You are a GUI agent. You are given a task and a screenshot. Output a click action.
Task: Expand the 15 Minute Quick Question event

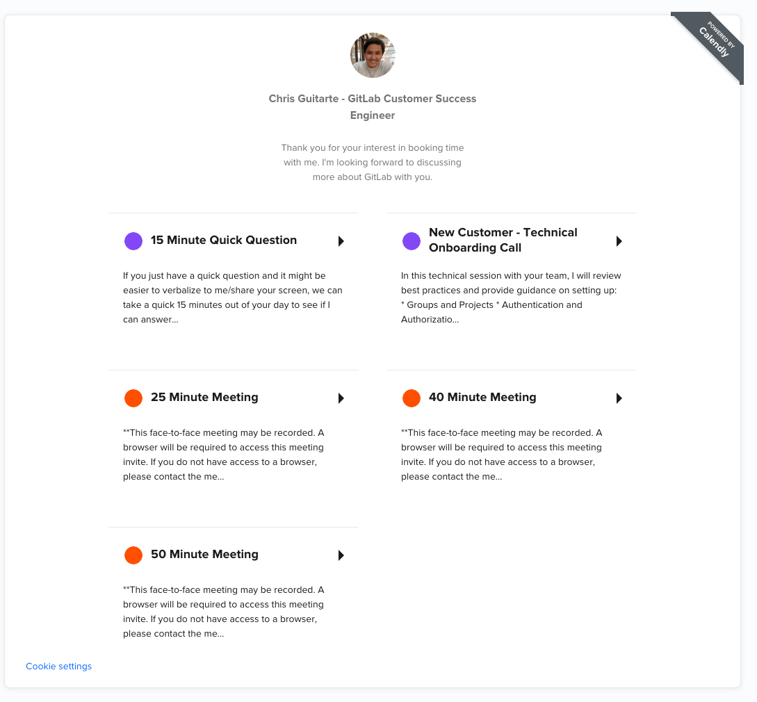tap(341, 241)
